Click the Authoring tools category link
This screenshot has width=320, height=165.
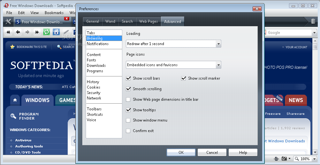(x=29, y=146)
